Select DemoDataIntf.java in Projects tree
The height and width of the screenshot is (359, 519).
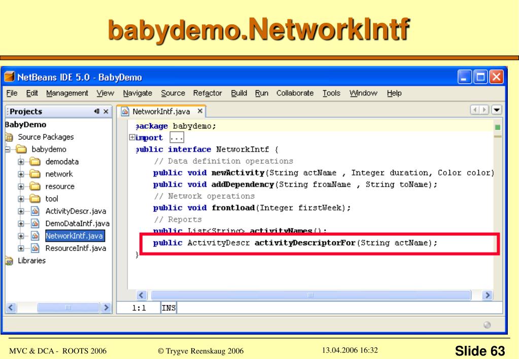click(x=78, y=224)
